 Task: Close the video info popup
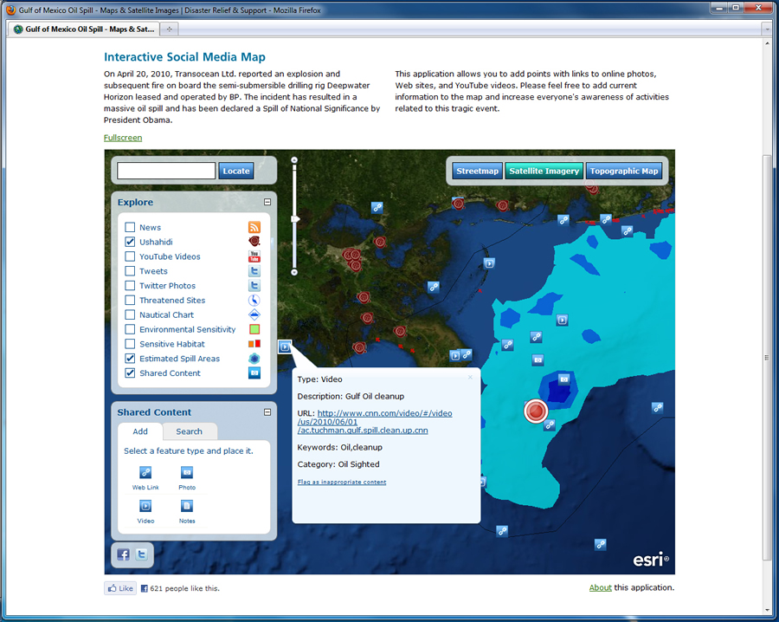pyautogui.click(x=471, y=378)
